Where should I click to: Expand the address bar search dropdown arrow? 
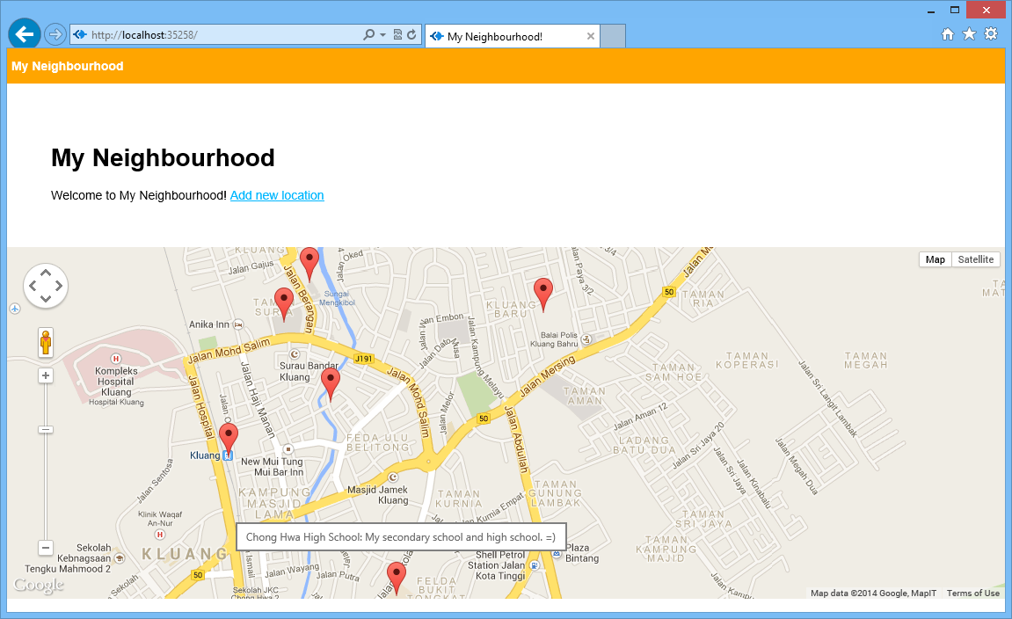click(x=382, y=35)
